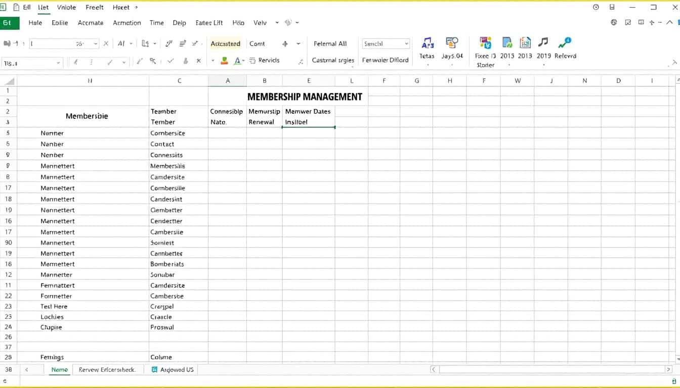Select the cell reading Contact
This screenshot has width=680, height=388.
179,144
